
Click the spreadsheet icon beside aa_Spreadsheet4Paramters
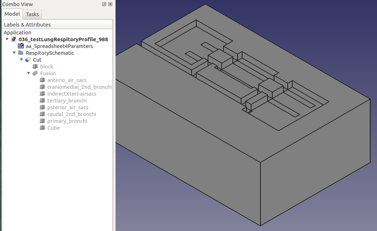pos(21,46)
